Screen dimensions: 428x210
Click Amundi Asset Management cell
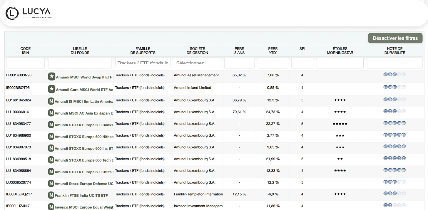pyautogui.click(x=196, y=75)
